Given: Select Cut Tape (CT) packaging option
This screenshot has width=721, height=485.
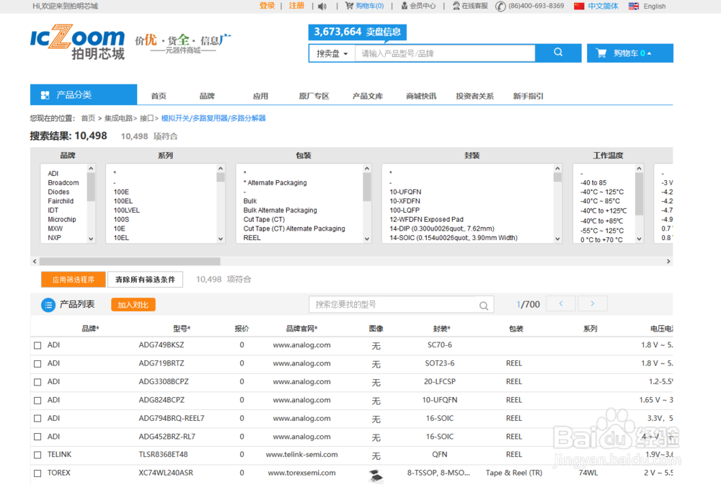Looking at the screenshot, I should click(264, 219).
